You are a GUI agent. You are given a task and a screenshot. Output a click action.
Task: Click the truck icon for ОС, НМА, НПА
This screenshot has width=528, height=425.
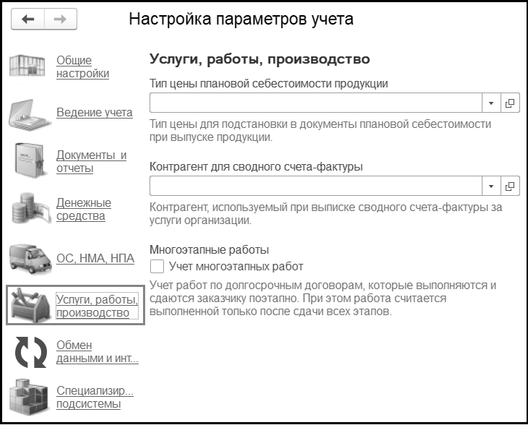click(30, 259)
